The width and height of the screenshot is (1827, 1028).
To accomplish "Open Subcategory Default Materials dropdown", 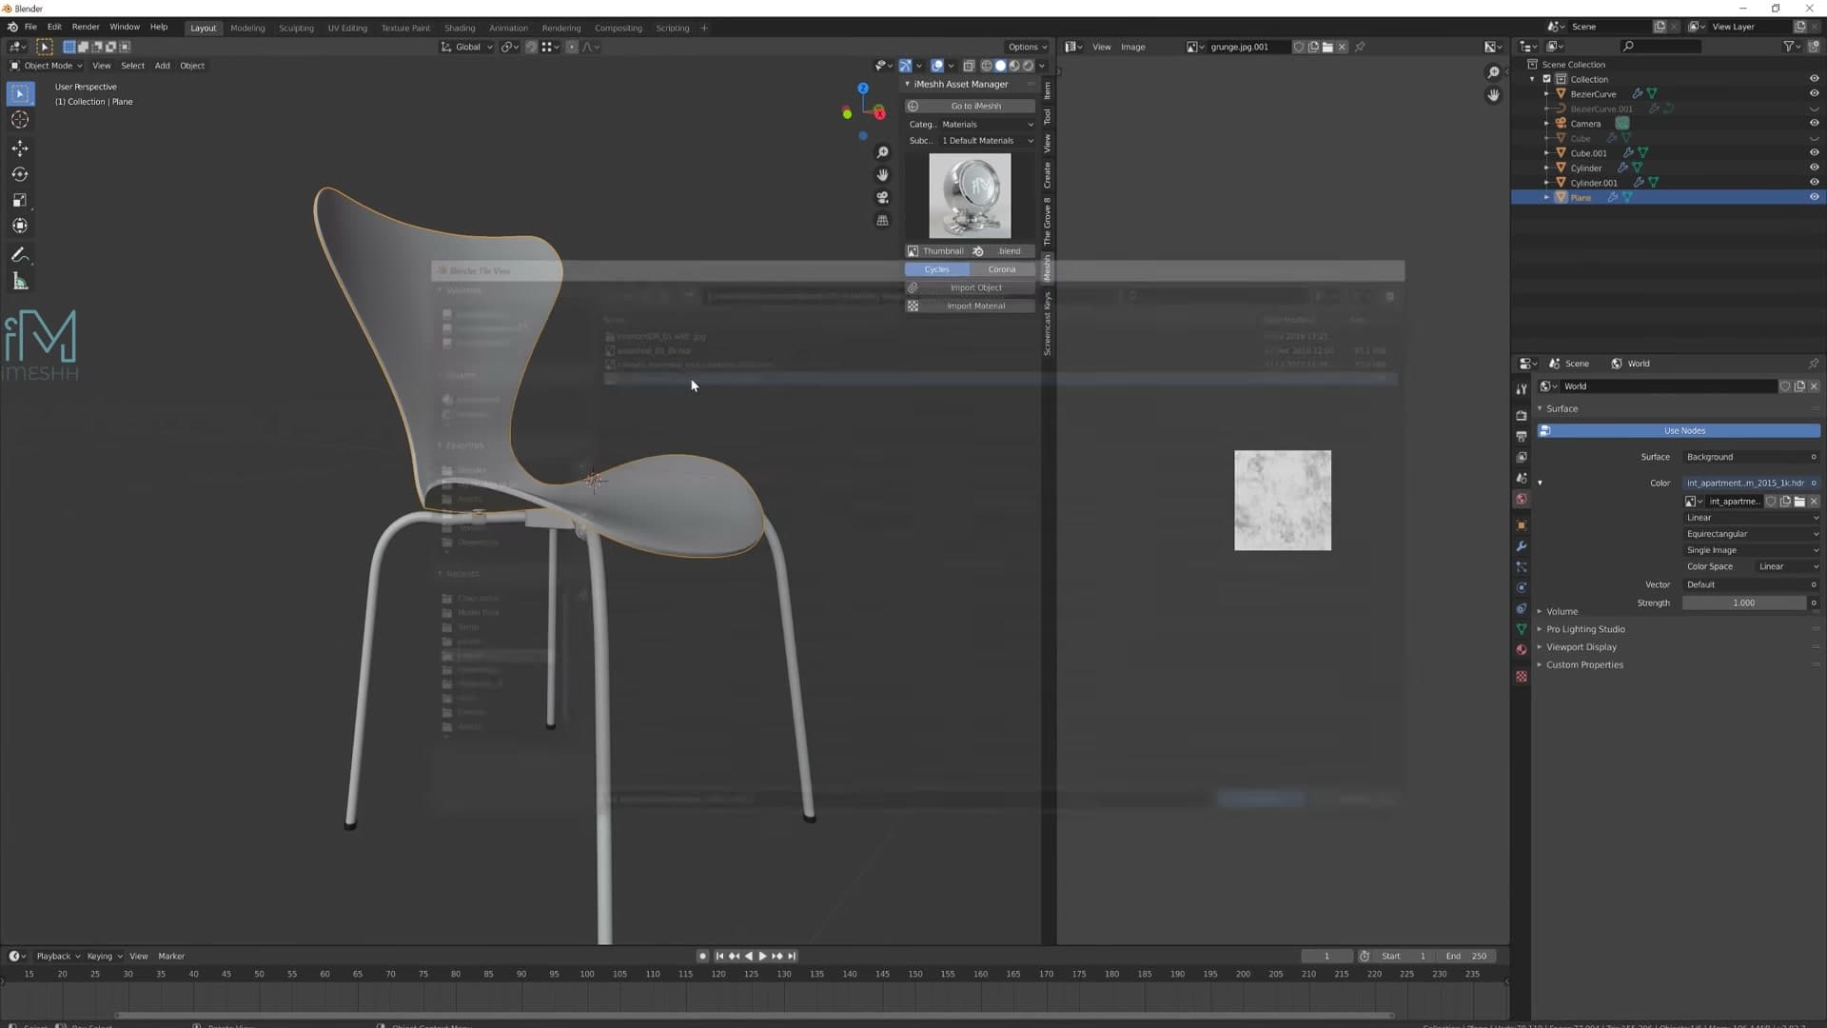I will click(987, 140).
